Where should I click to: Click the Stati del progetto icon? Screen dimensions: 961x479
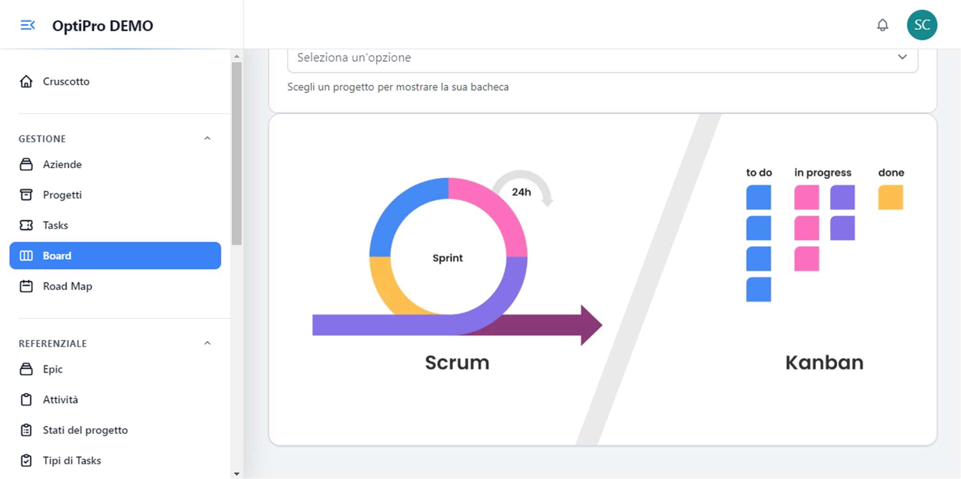pos(26,430)
